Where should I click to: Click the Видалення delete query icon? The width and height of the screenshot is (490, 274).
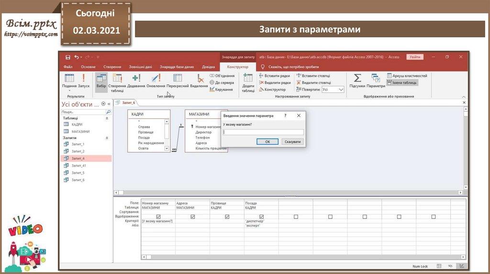(x=199, y=78)
